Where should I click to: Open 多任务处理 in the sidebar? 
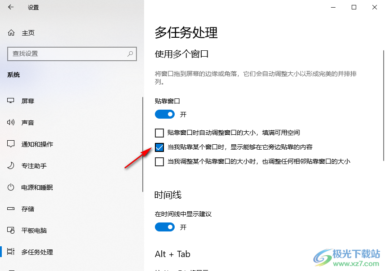point(37,252)
